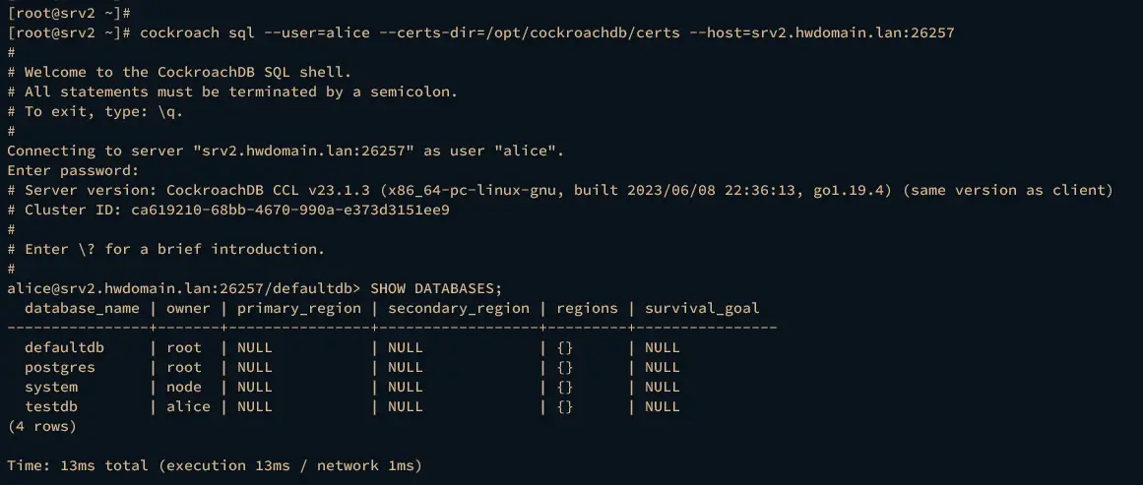Click alice owner in testdb row
Screen dimensions: 1143x485
[188, 406]
